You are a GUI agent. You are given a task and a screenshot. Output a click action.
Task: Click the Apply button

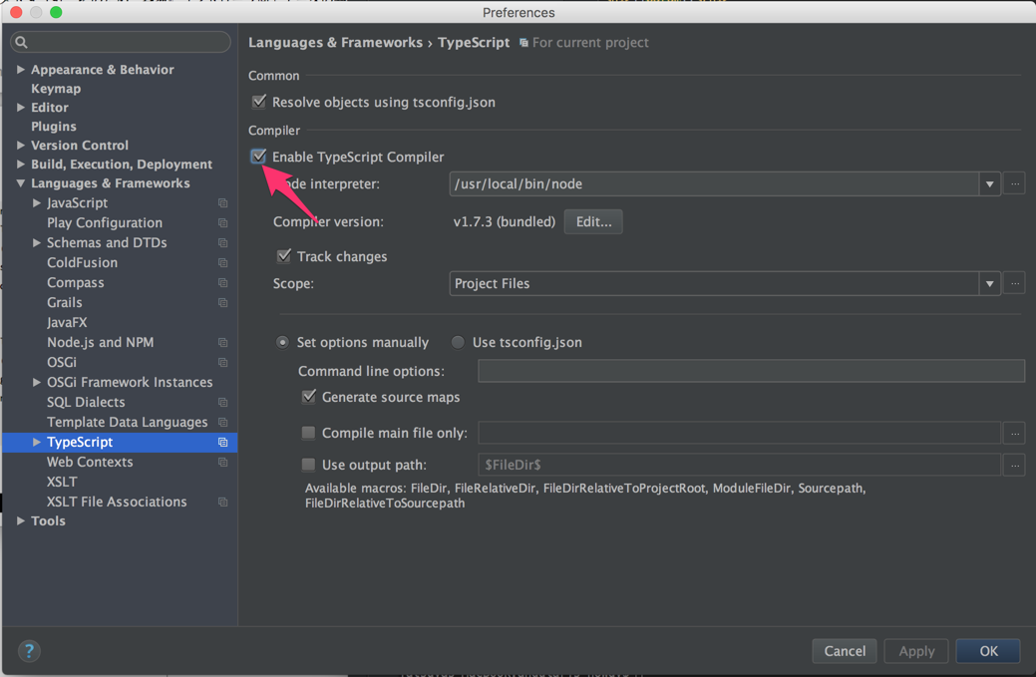pos(916,651)
